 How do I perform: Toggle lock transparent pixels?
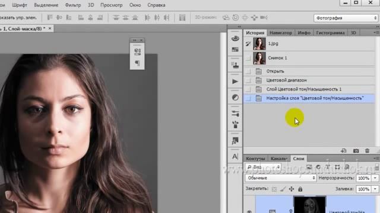(x=274, y=189)
